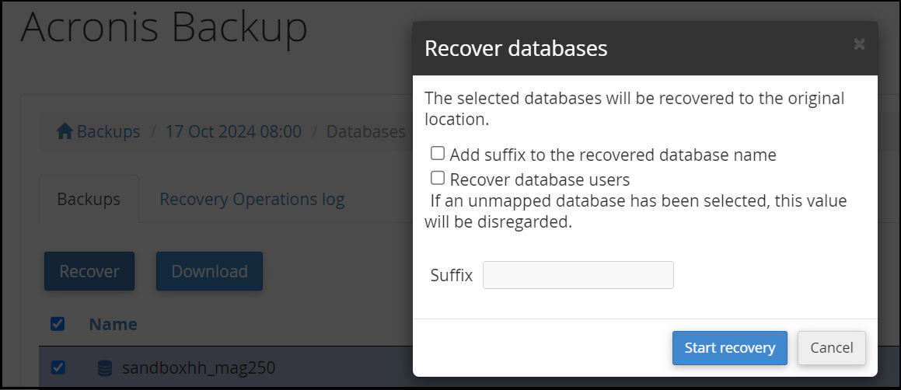Open the Recovery Operations log tab

[x=252, y=200]
